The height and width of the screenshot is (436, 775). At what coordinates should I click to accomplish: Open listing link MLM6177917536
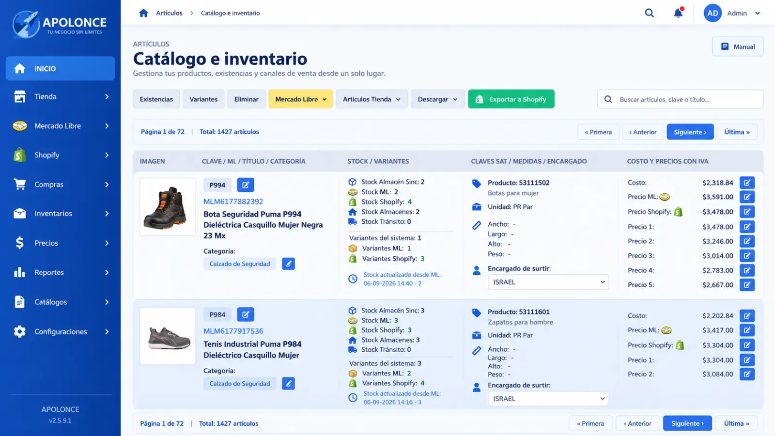click(x=233, y=331)
